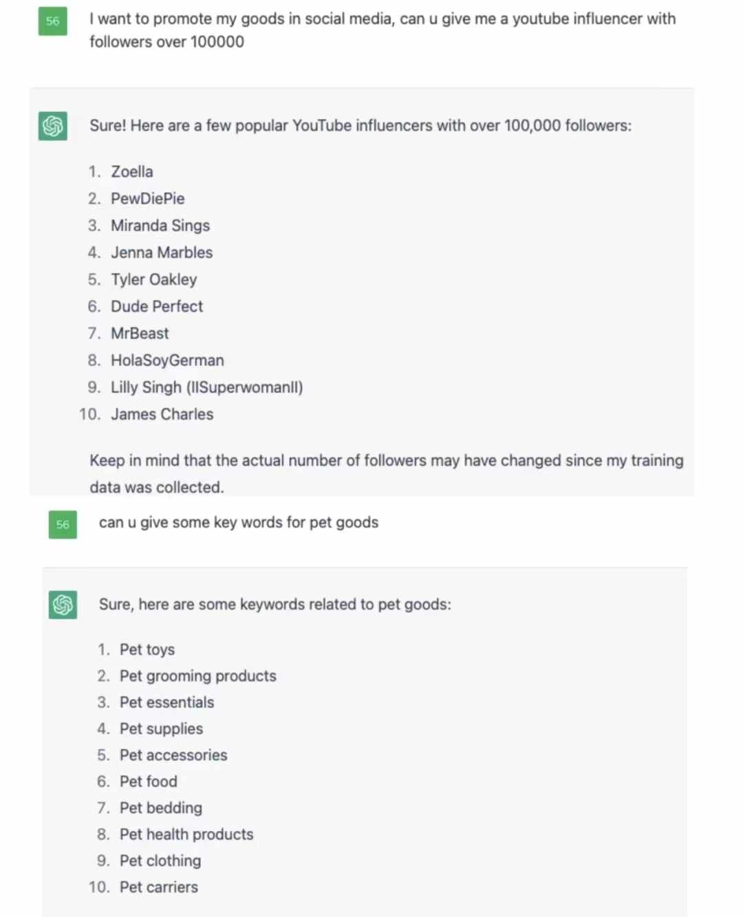Click the Dude Perfect list entry
This screenshot has height=917, width=743.
pyautogui.click(x=157, y=306)
